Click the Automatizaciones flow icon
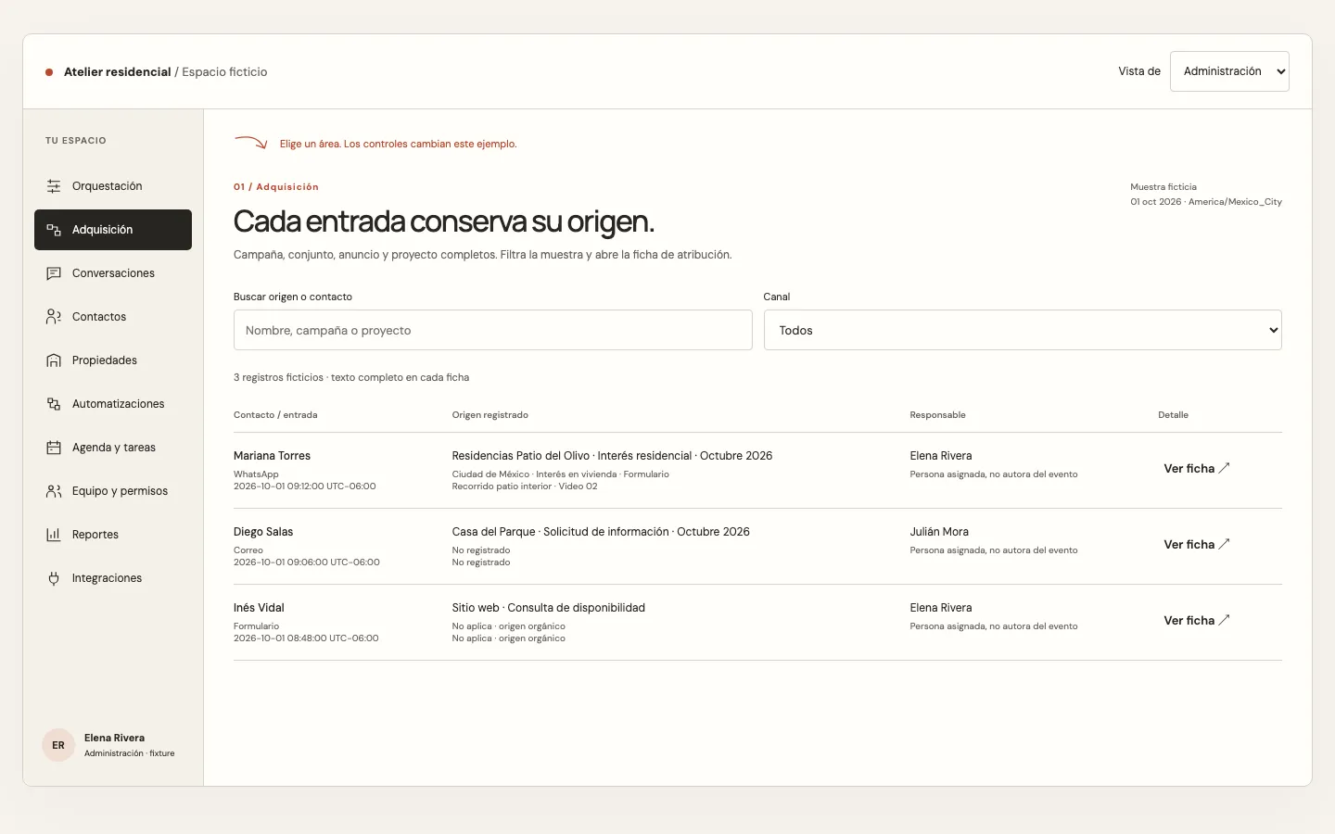Image resolution: width=1335 pixels, height=834 pixels. pyautogui.click(x=54, y=404)
